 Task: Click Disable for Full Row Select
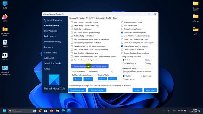(88, 79)
